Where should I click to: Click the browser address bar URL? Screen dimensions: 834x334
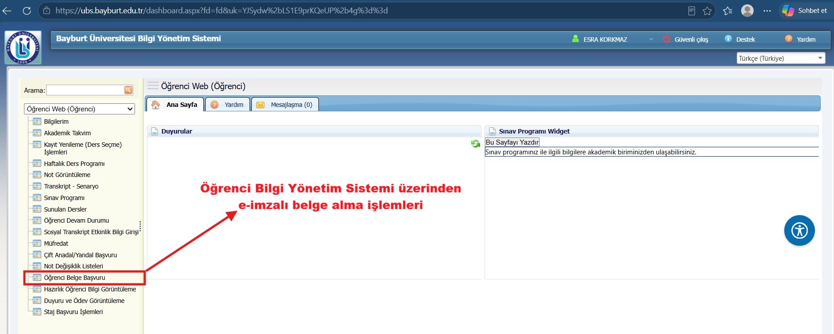(222, 11)
